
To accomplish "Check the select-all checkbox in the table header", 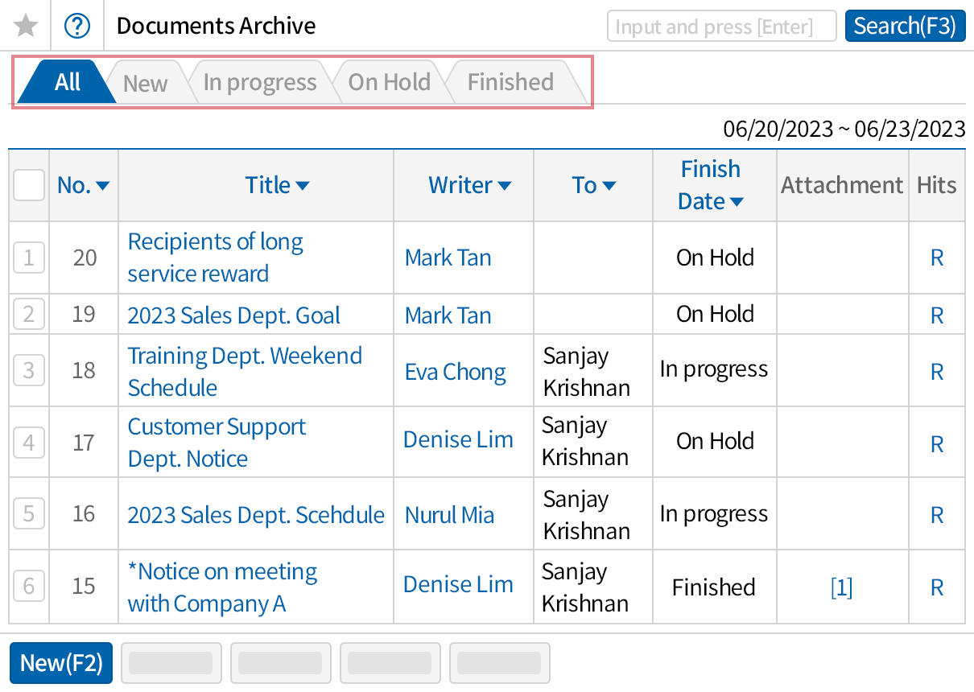I will 28,184.
